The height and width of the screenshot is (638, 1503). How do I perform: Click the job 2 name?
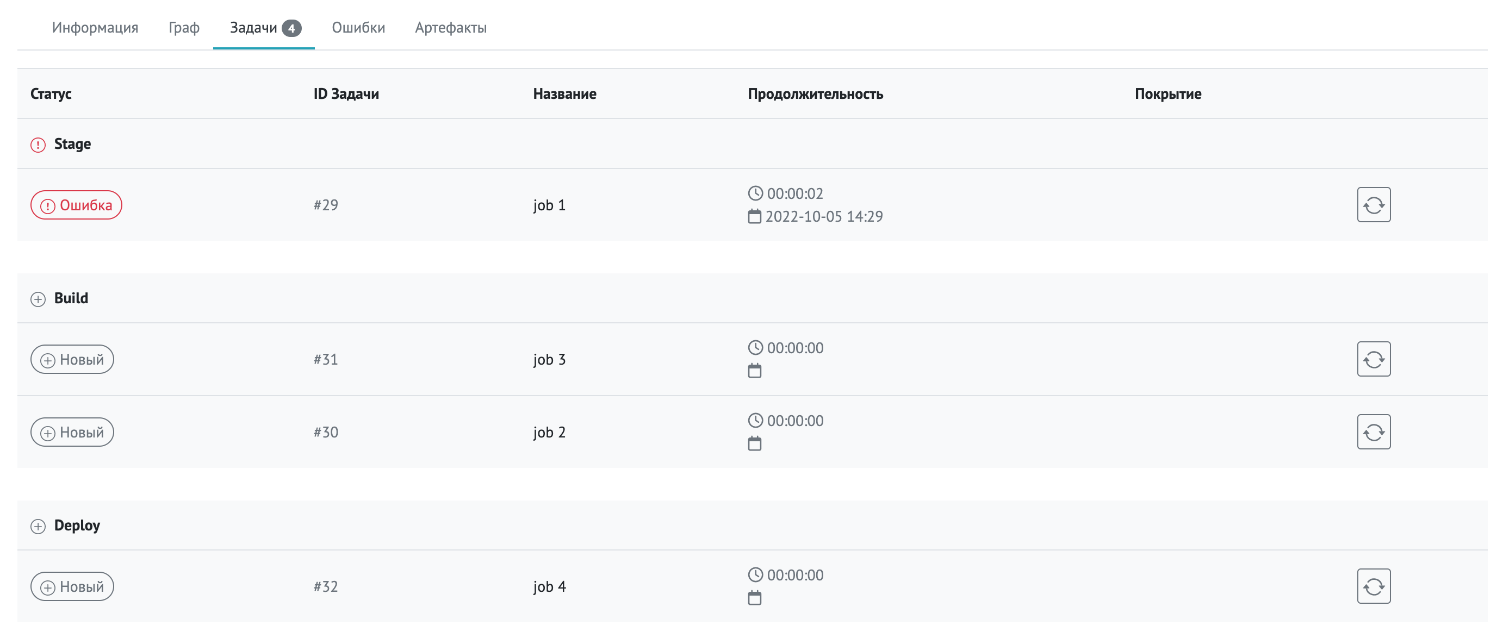[549, 433]
